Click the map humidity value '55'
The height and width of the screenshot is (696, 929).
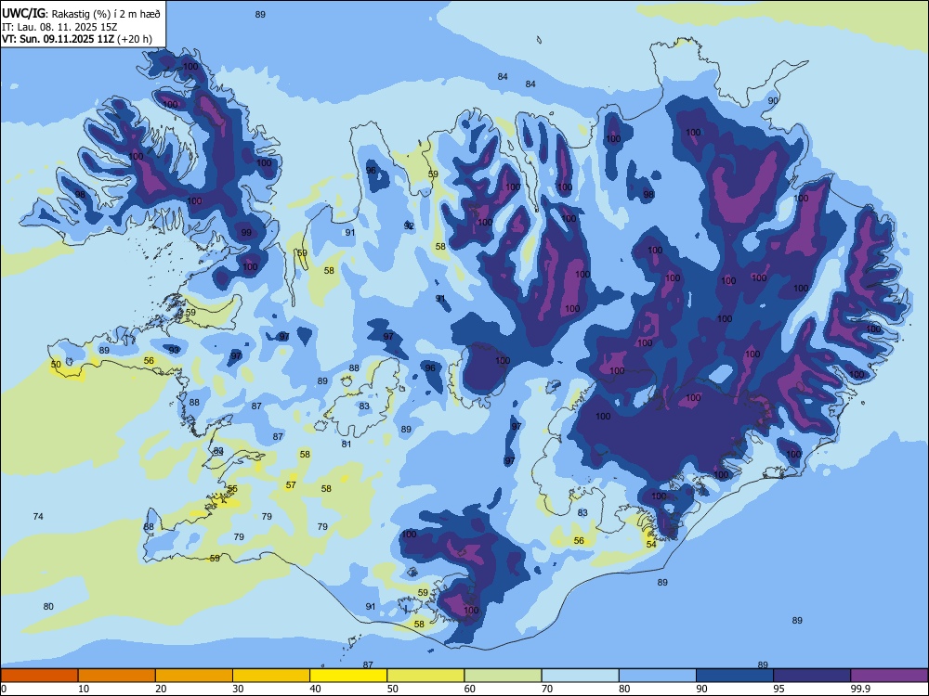[x=232, y=489]
